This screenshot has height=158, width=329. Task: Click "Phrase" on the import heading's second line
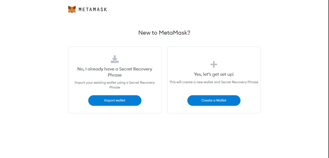[x=115, y=75]
